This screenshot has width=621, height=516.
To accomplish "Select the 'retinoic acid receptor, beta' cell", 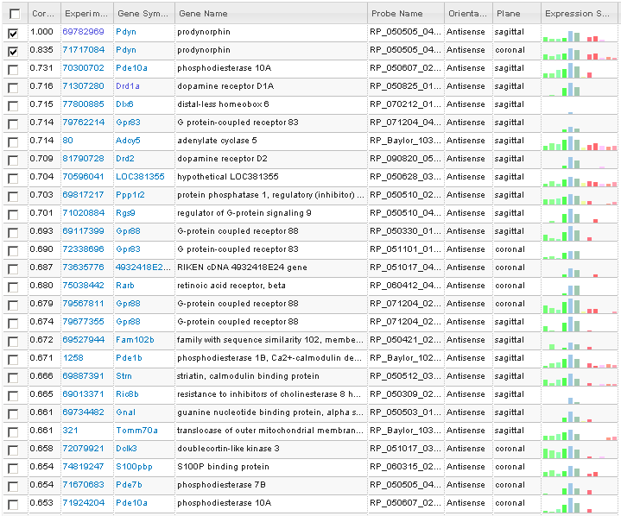I will click(231, 286).
